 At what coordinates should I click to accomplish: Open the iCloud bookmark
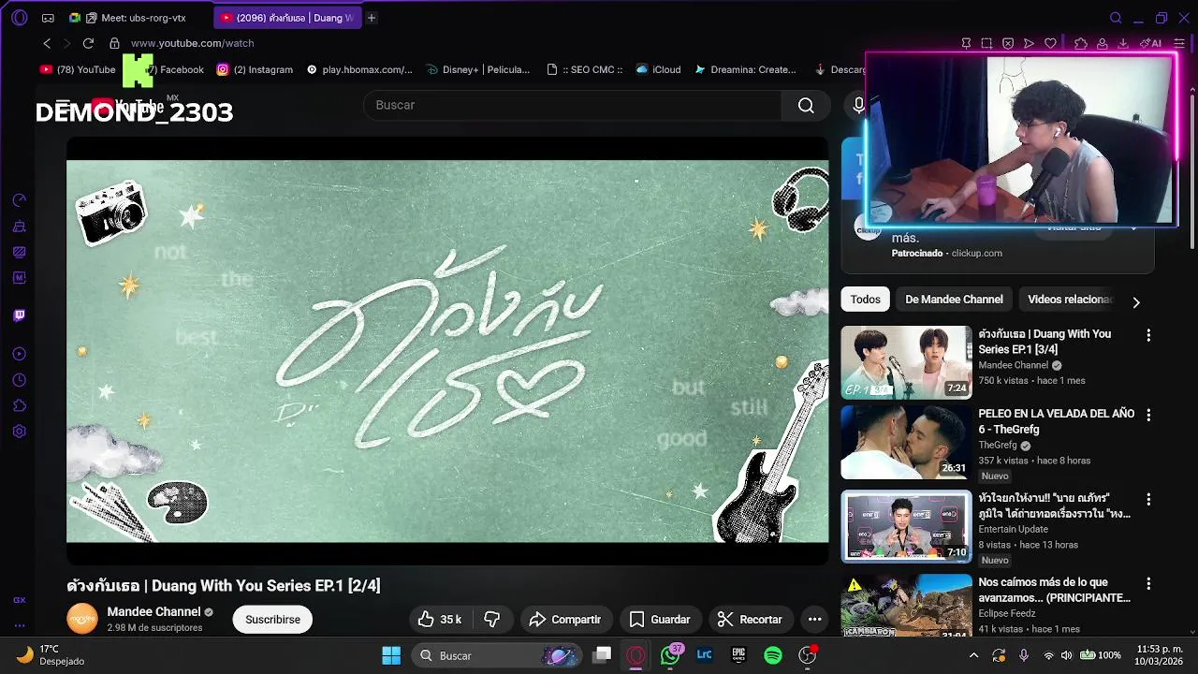pos(658,69)
